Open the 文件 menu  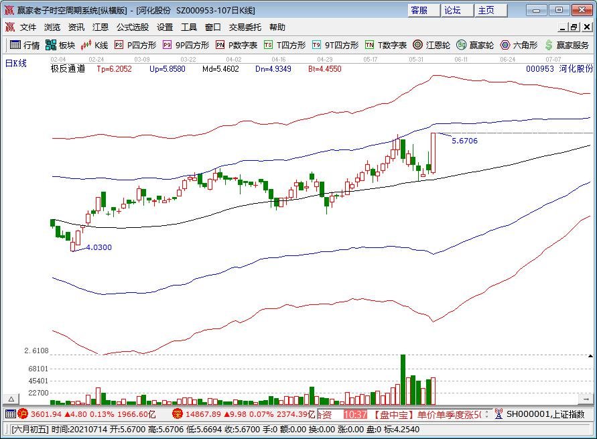tap(28, 27)
